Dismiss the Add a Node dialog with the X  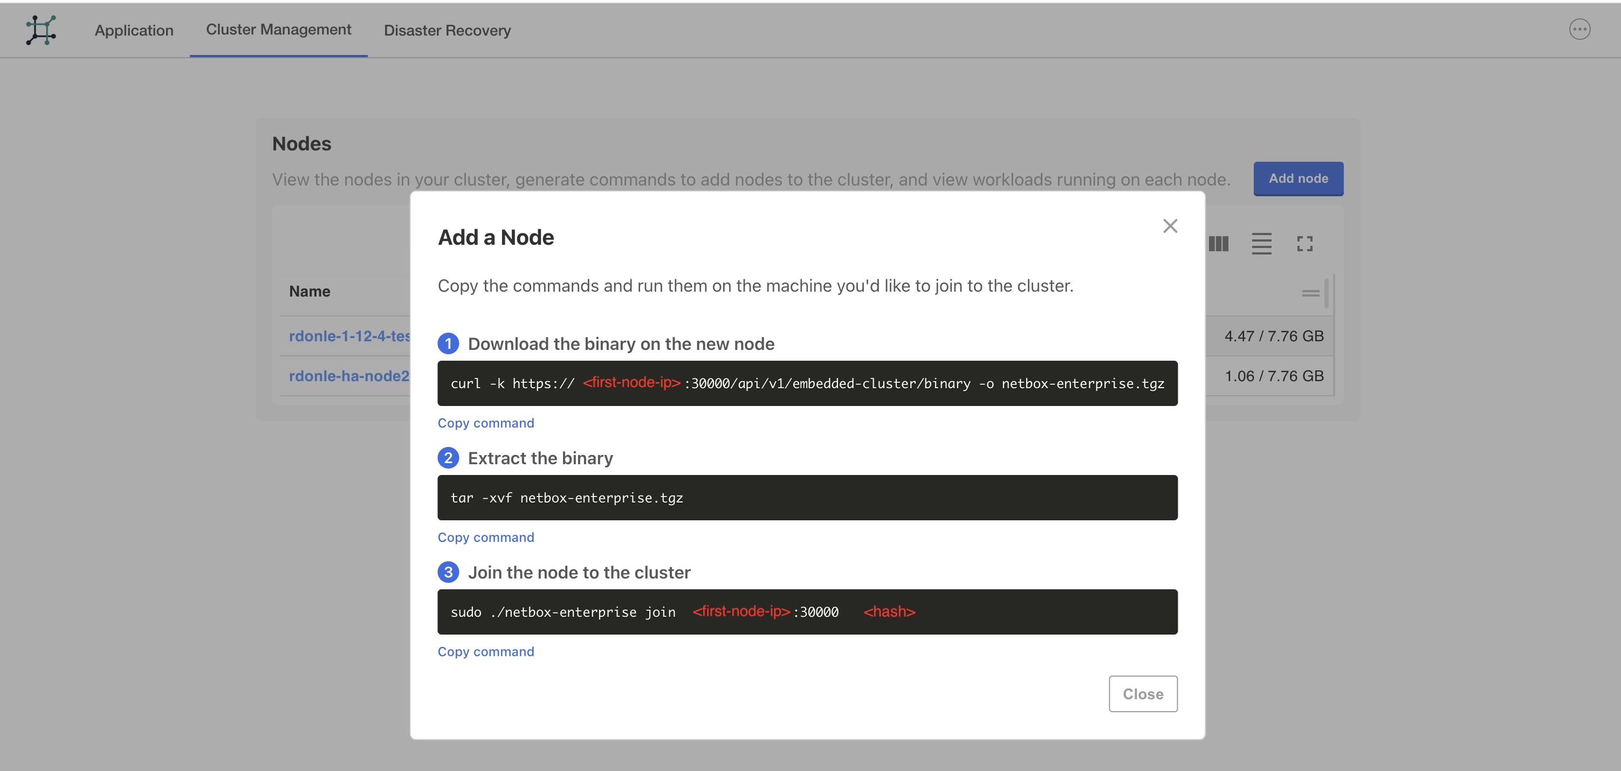click(1170, 226)
